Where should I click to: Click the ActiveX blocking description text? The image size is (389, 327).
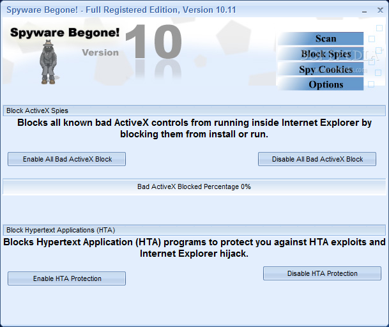point(194,128)
